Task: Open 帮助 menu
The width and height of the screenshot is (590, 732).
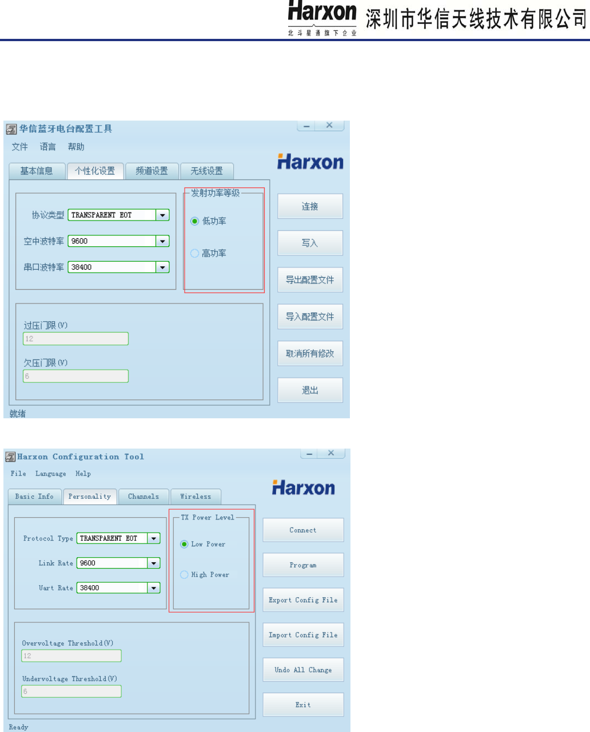Action: 76,147
